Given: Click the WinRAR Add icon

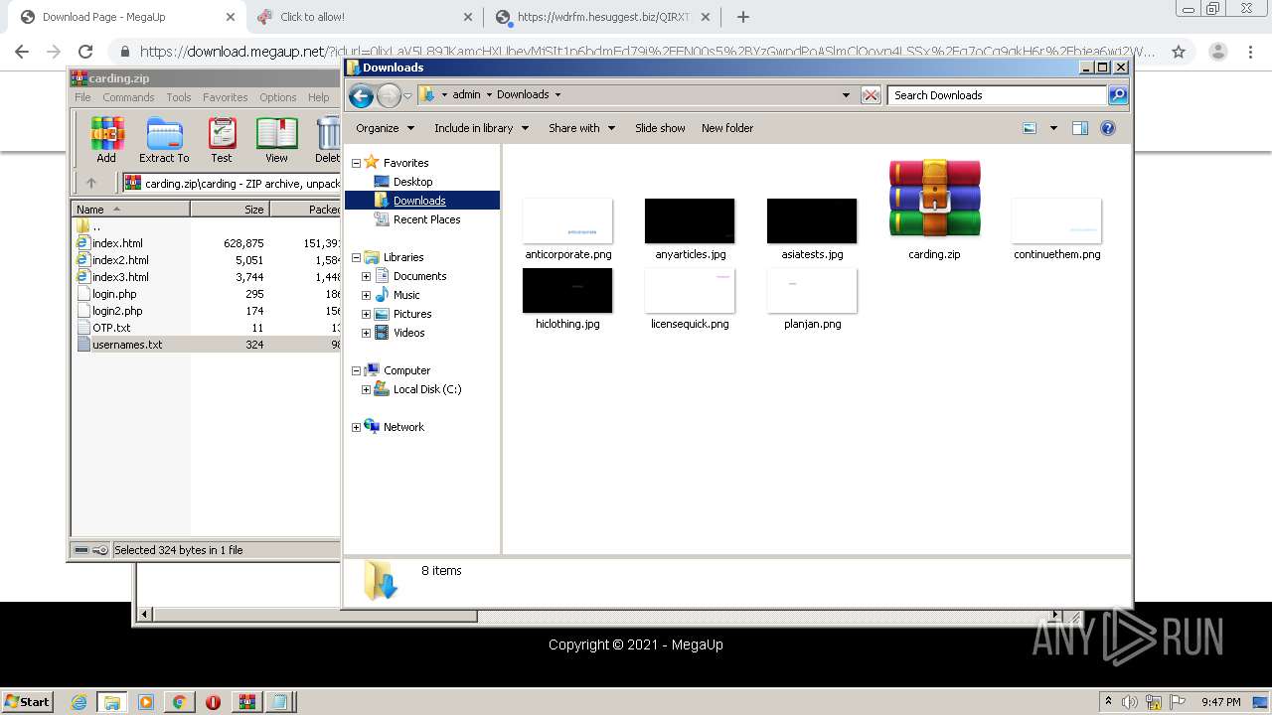Looking at the screenshot, I should [x=106, y=139].
